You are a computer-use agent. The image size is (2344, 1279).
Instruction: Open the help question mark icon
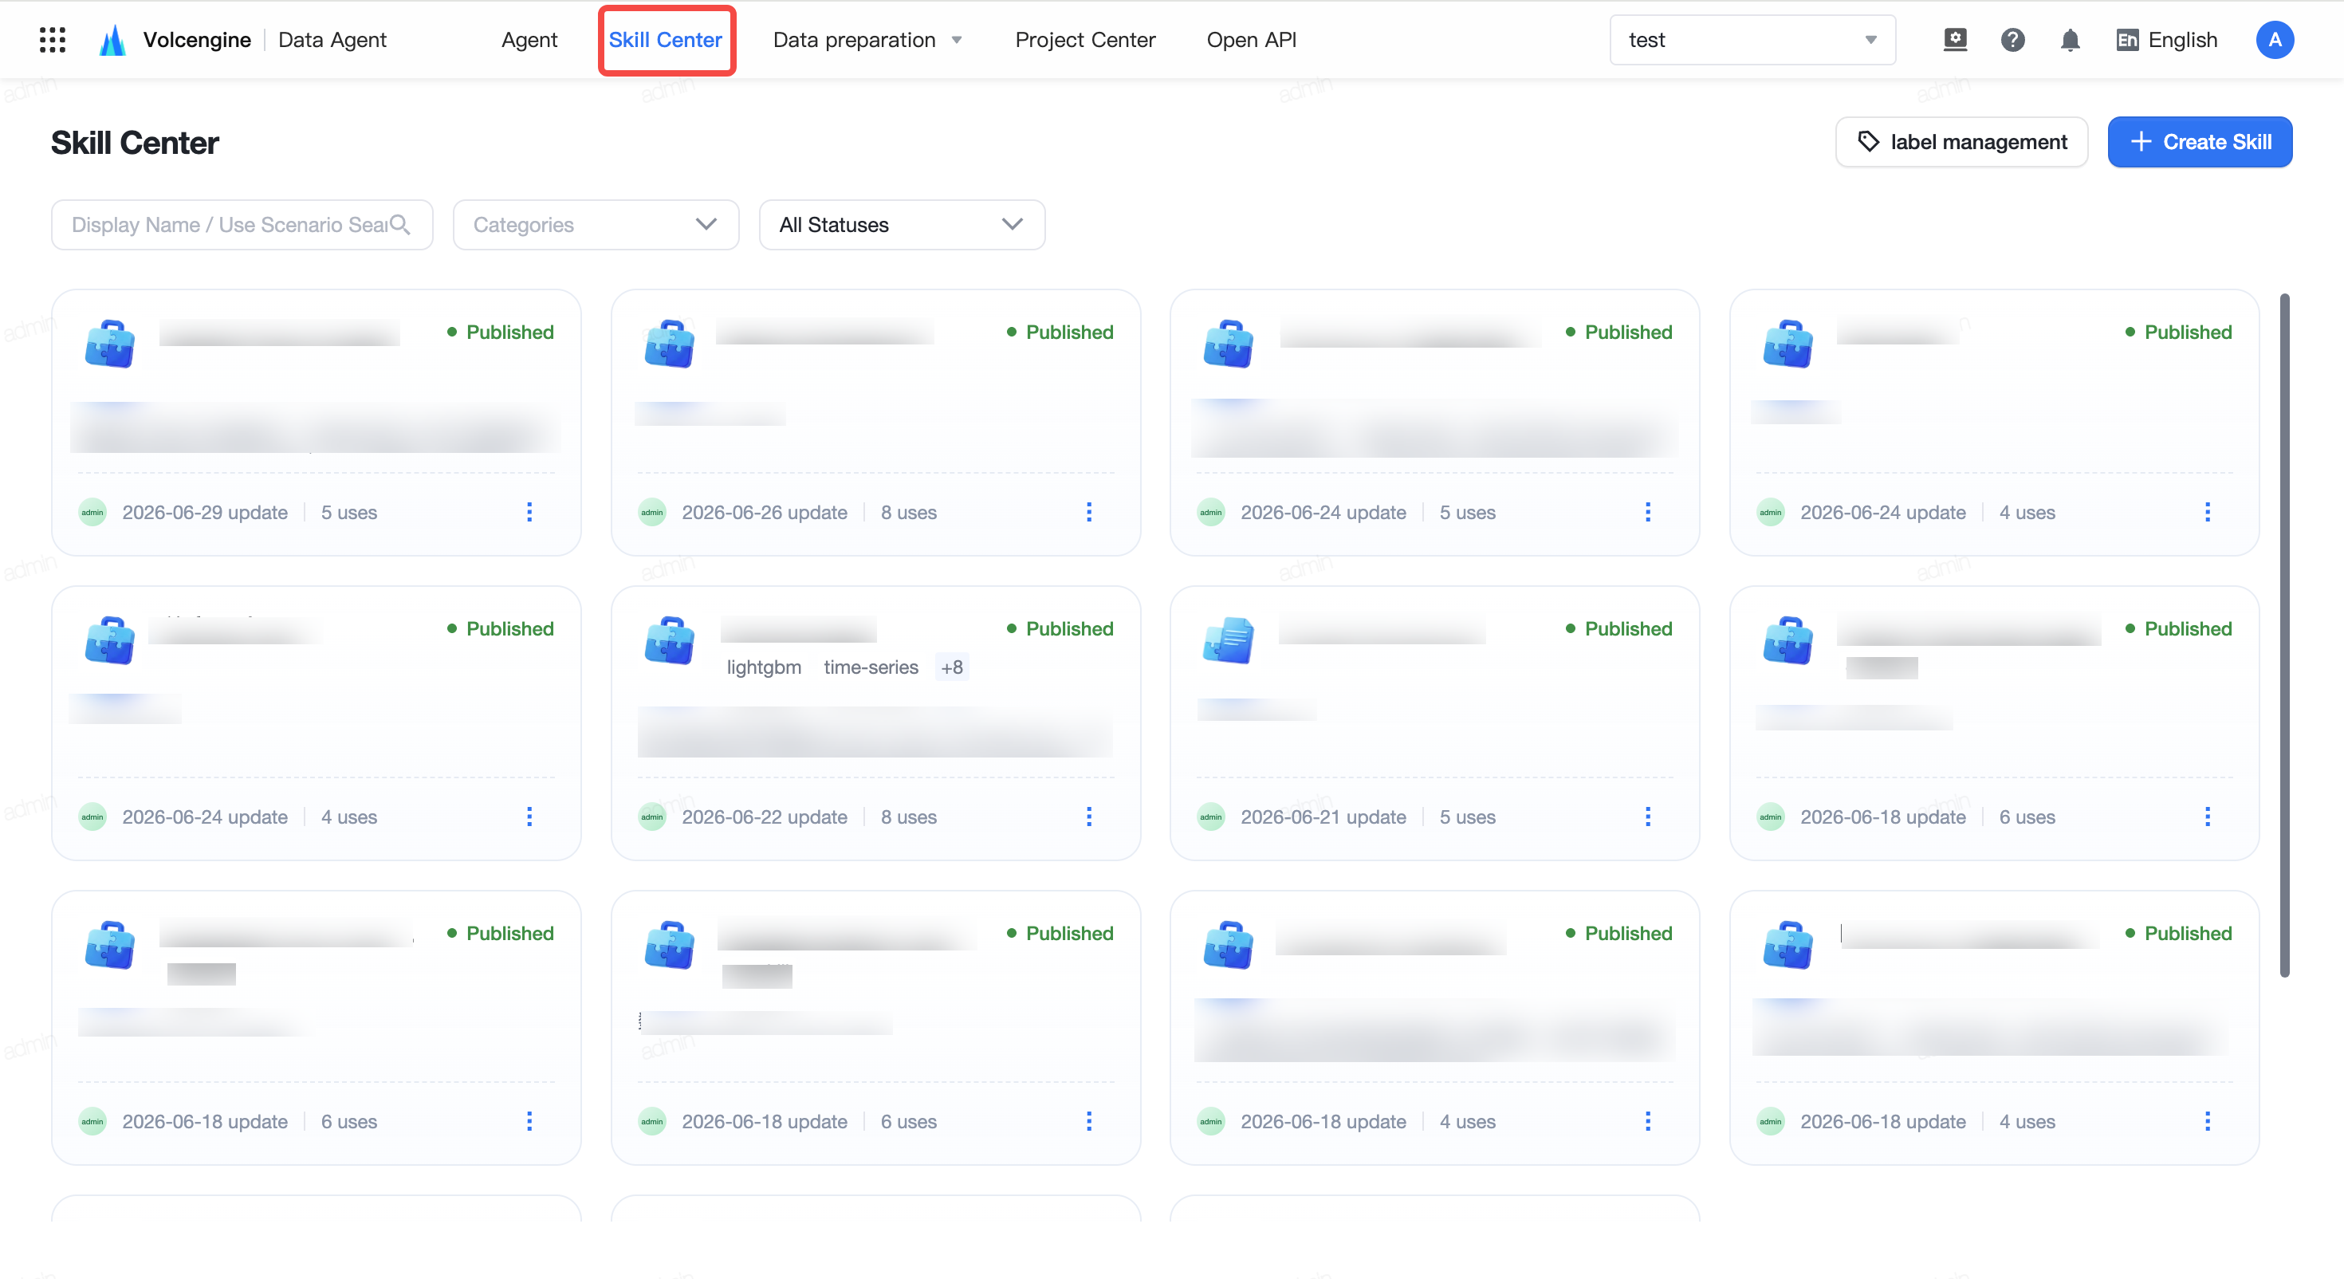coord(2013,40)
